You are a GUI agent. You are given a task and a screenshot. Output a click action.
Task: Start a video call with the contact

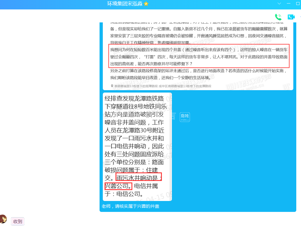tap(291, 17)
